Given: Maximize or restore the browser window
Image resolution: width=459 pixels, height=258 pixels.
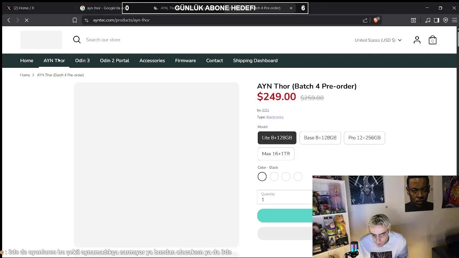Looking at the screenshot, I should tap(440, 8).
